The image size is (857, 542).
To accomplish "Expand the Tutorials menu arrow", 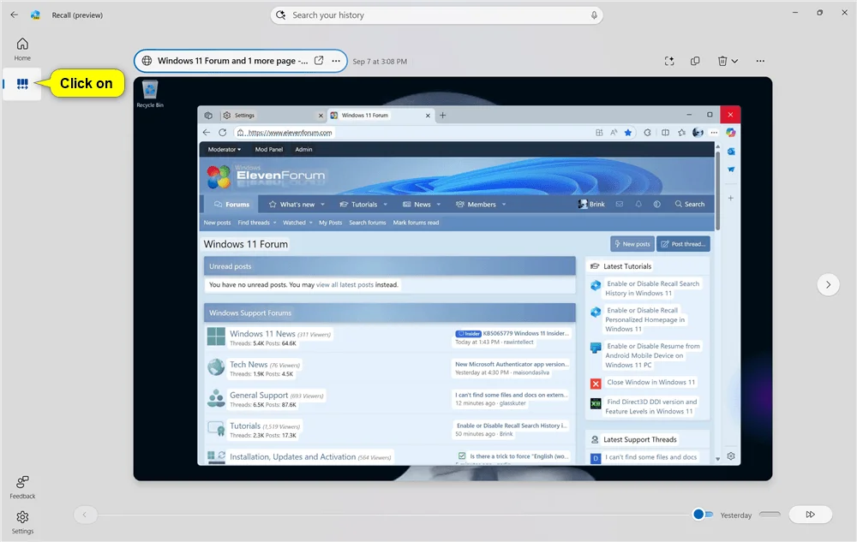I will point(386,205).
